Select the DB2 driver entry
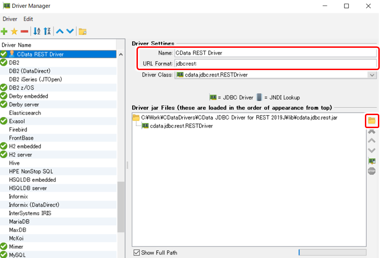 click(58, 63)
